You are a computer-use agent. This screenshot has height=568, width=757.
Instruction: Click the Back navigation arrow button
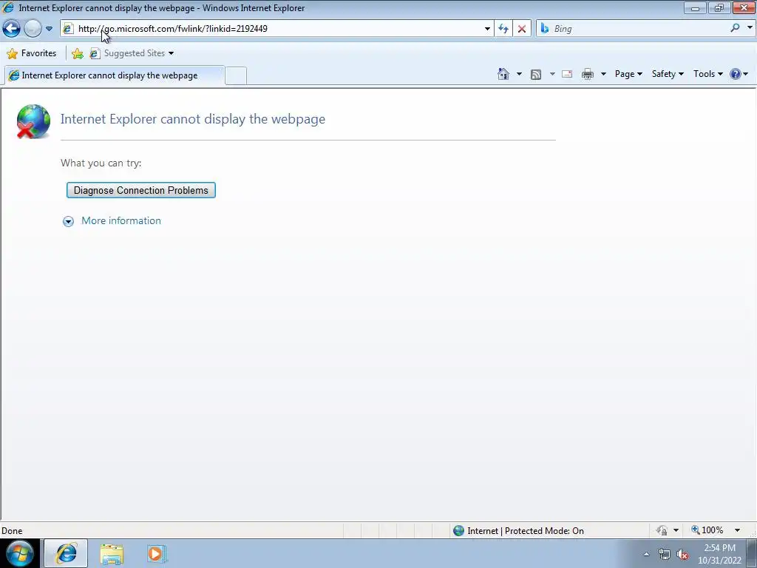coord(12,29)
